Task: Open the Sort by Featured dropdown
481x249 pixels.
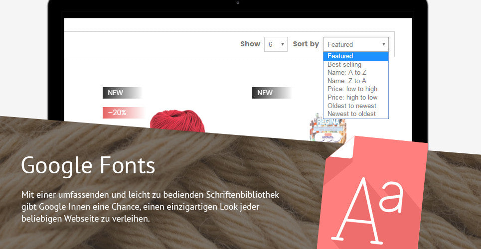Action: click(355, 44)
